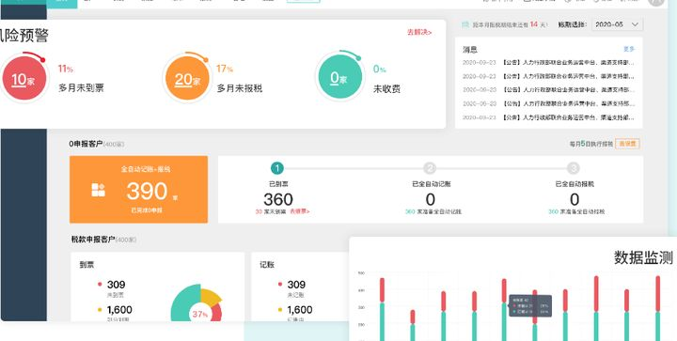Click the outlined button in top navigation bar
The image size is (677, 341).
[x=303, y=1]
